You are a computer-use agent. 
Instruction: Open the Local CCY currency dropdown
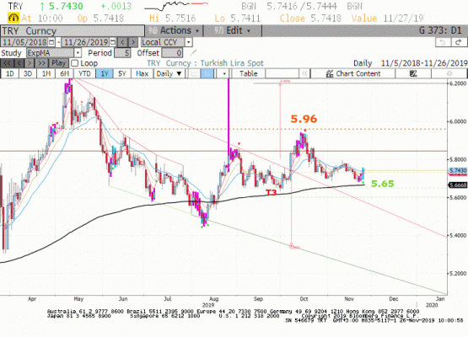188,42
